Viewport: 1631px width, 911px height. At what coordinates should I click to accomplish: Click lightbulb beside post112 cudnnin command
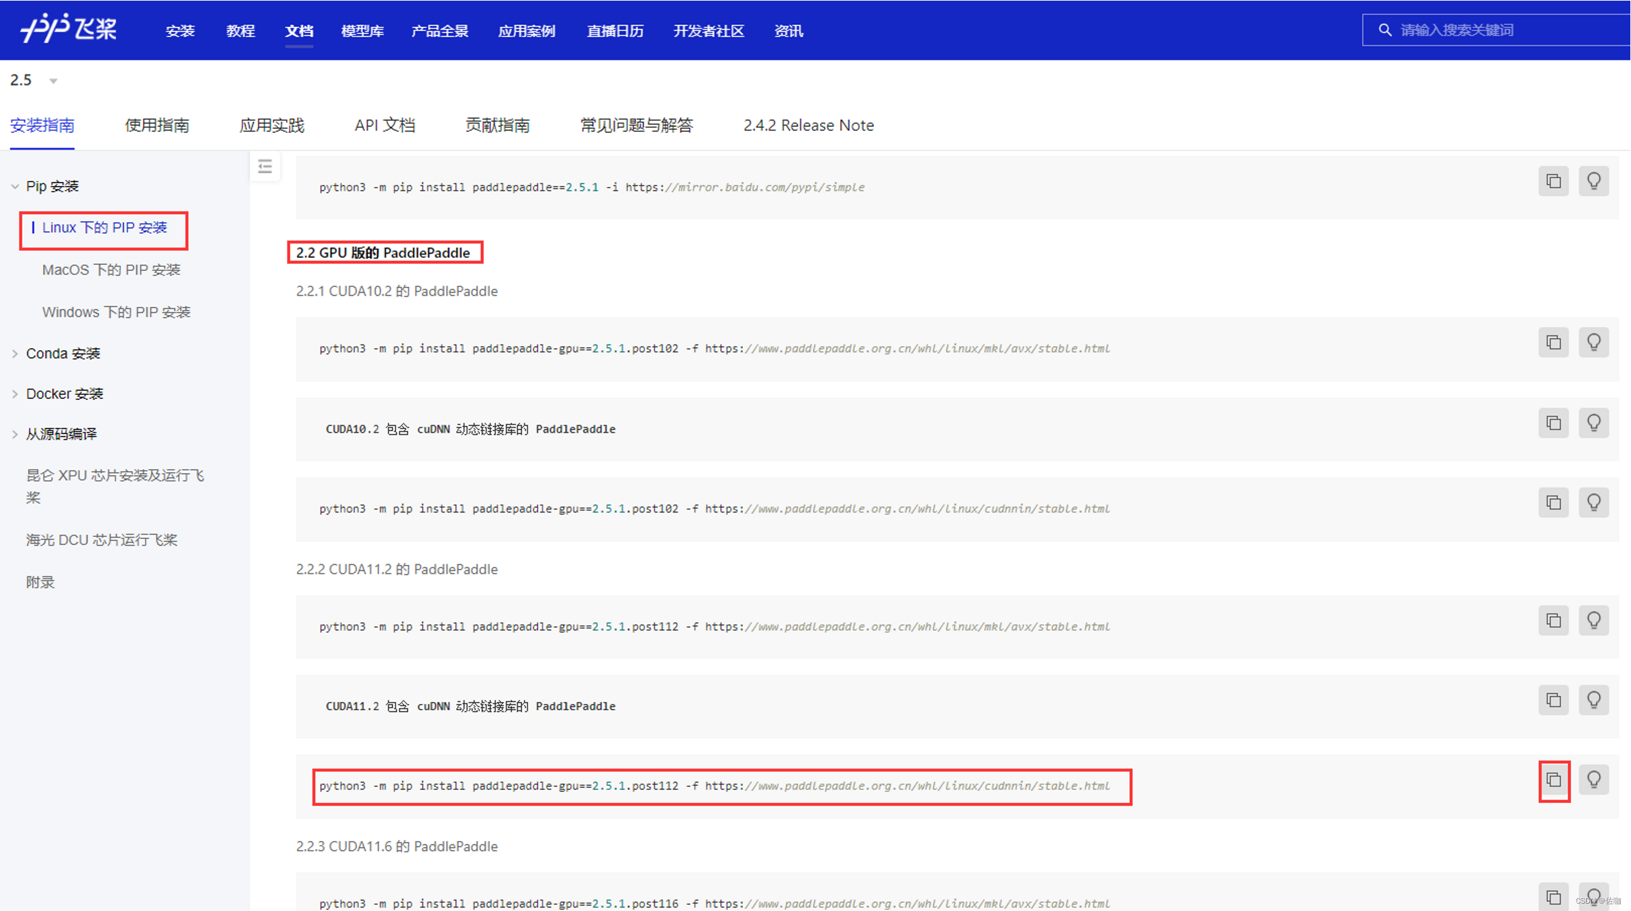(x=1593, y=780)
